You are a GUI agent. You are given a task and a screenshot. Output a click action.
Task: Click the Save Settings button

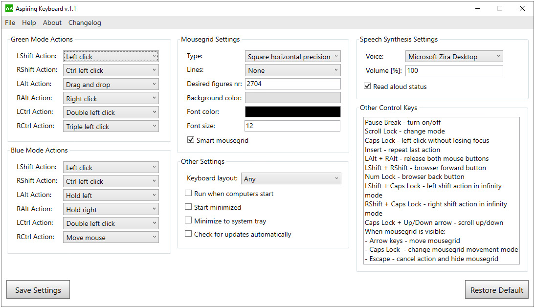(x=38, y=290)
